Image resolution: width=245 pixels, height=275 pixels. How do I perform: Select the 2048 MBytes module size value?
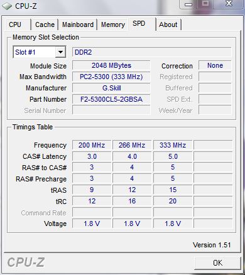tap(111, 65)
